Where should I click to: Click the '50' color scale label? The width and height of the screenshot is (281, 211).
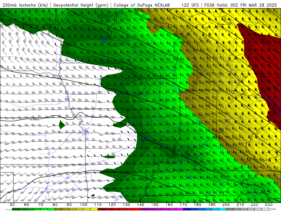(x=12, y=205)
